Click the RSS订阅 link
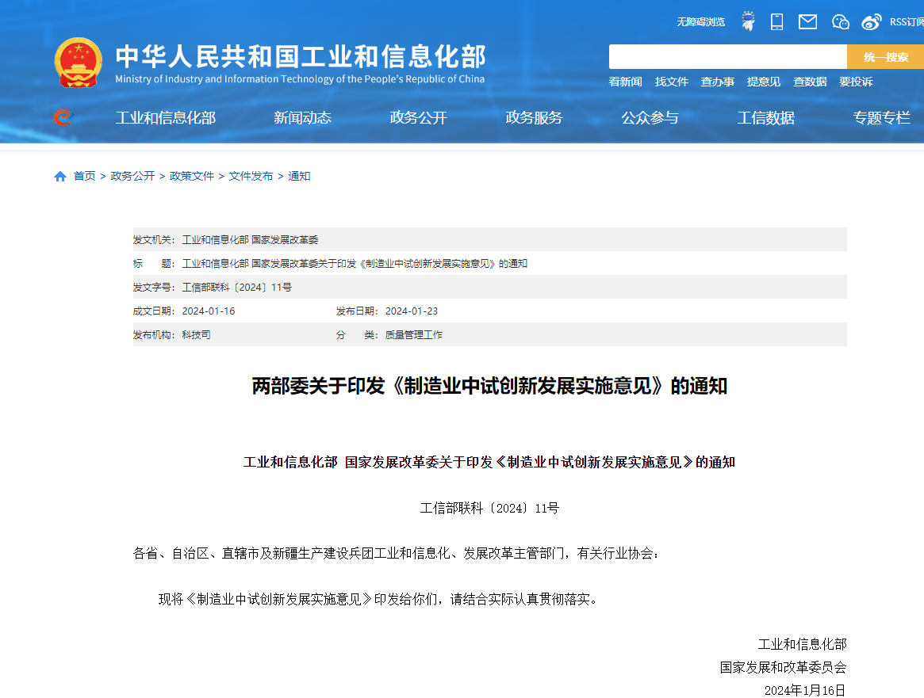This screenshot has height=698, width=924. pyautogui.click(x=907, y=21)
